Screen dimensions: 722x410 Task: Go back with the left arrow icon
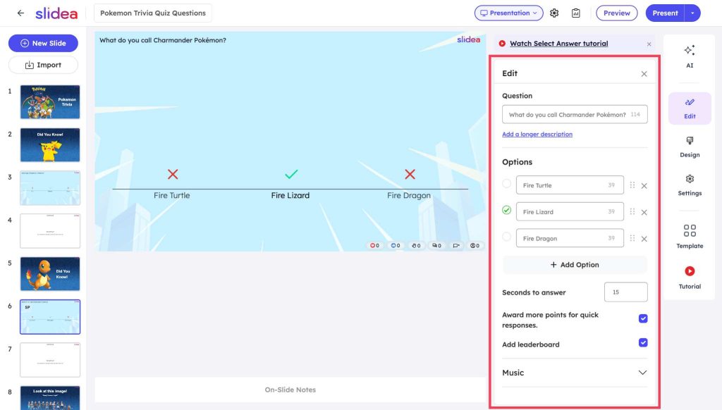coord(20,13)
